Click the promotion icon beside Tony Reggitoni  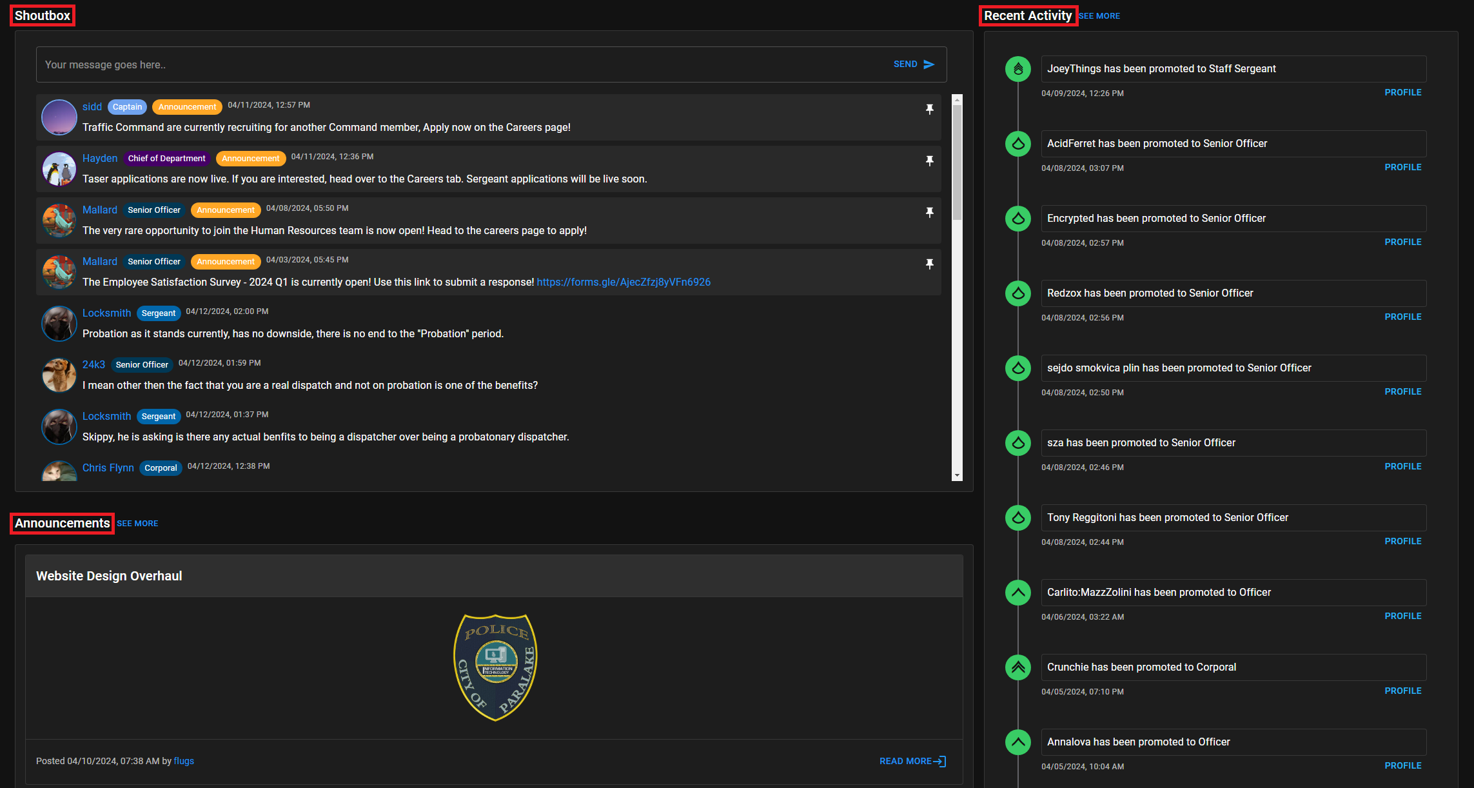(1017, 518)
